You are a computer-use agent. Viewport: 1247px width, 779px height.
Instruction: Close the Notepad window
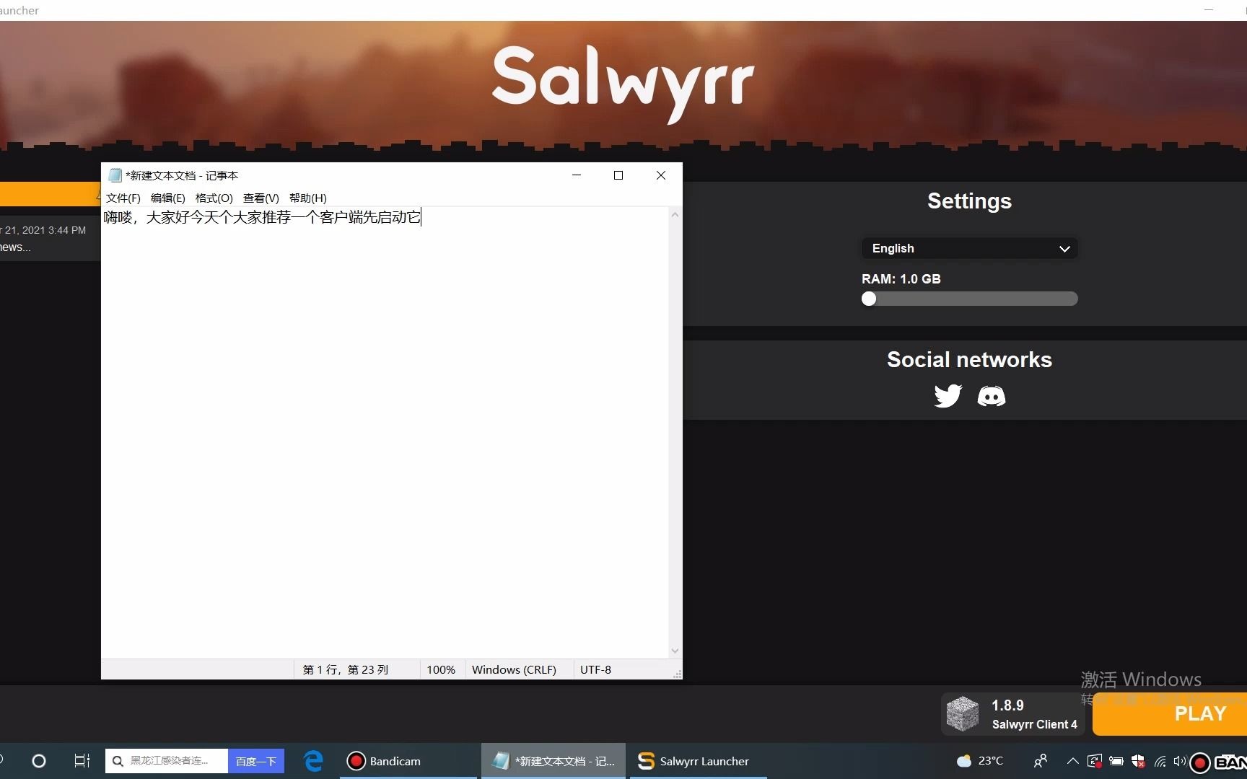click(661, 175)
